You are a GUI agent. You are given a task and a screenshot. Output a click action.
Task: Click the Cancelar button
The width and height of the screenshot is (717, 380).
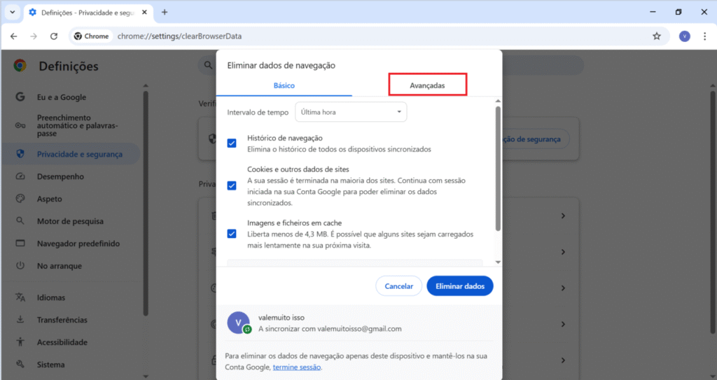coord(398,286)
